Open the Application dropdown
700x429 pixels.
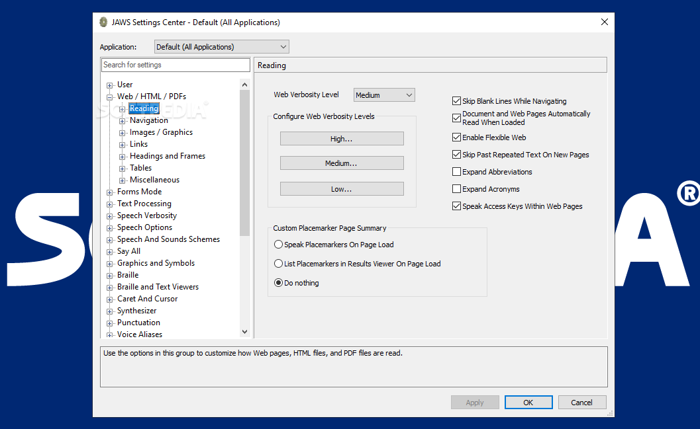tap(221, 47)
